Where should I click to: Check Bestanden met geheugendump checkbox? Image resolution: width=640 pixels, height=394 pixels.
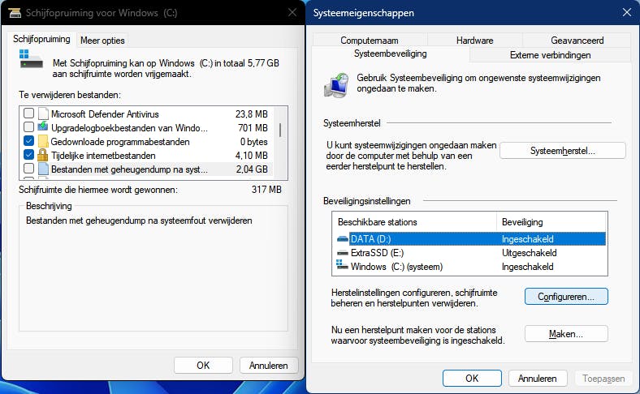click(x=28, y=168)
